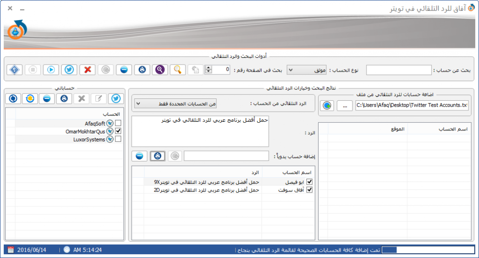Toggle the ابو فيصل result checkbox
The width and height of the screenshot is (479, 258).
pos(309,182)
